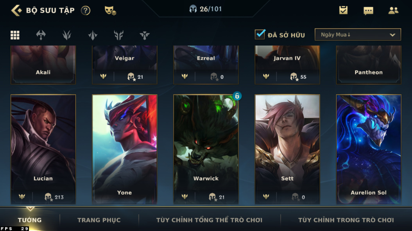Go back using the gold arrow
The image size is (412, 231).
[x=16, y=11]
